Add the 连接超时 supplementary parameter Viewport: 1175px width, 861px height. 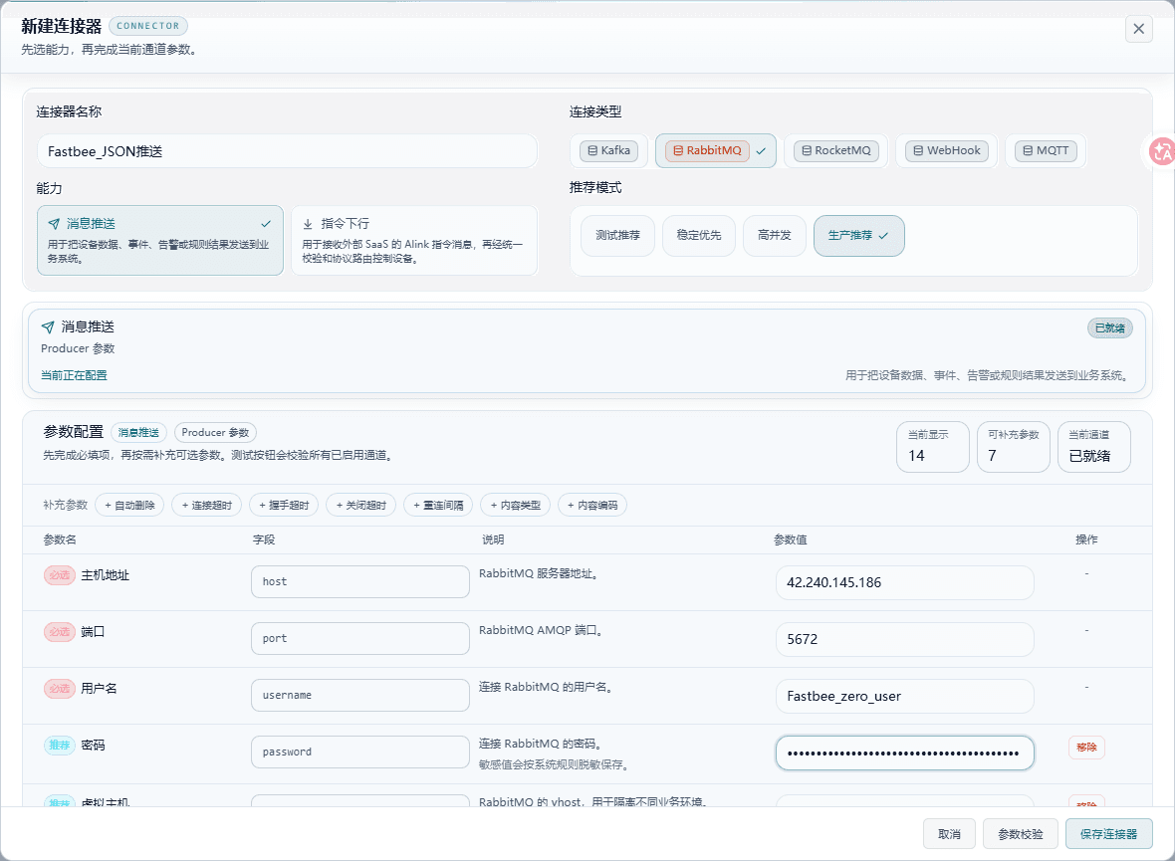207,505
